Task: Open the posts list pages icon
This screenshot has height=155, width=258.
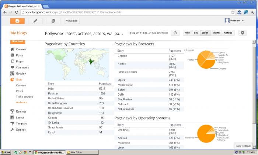Action: click(x=53, y=21)
